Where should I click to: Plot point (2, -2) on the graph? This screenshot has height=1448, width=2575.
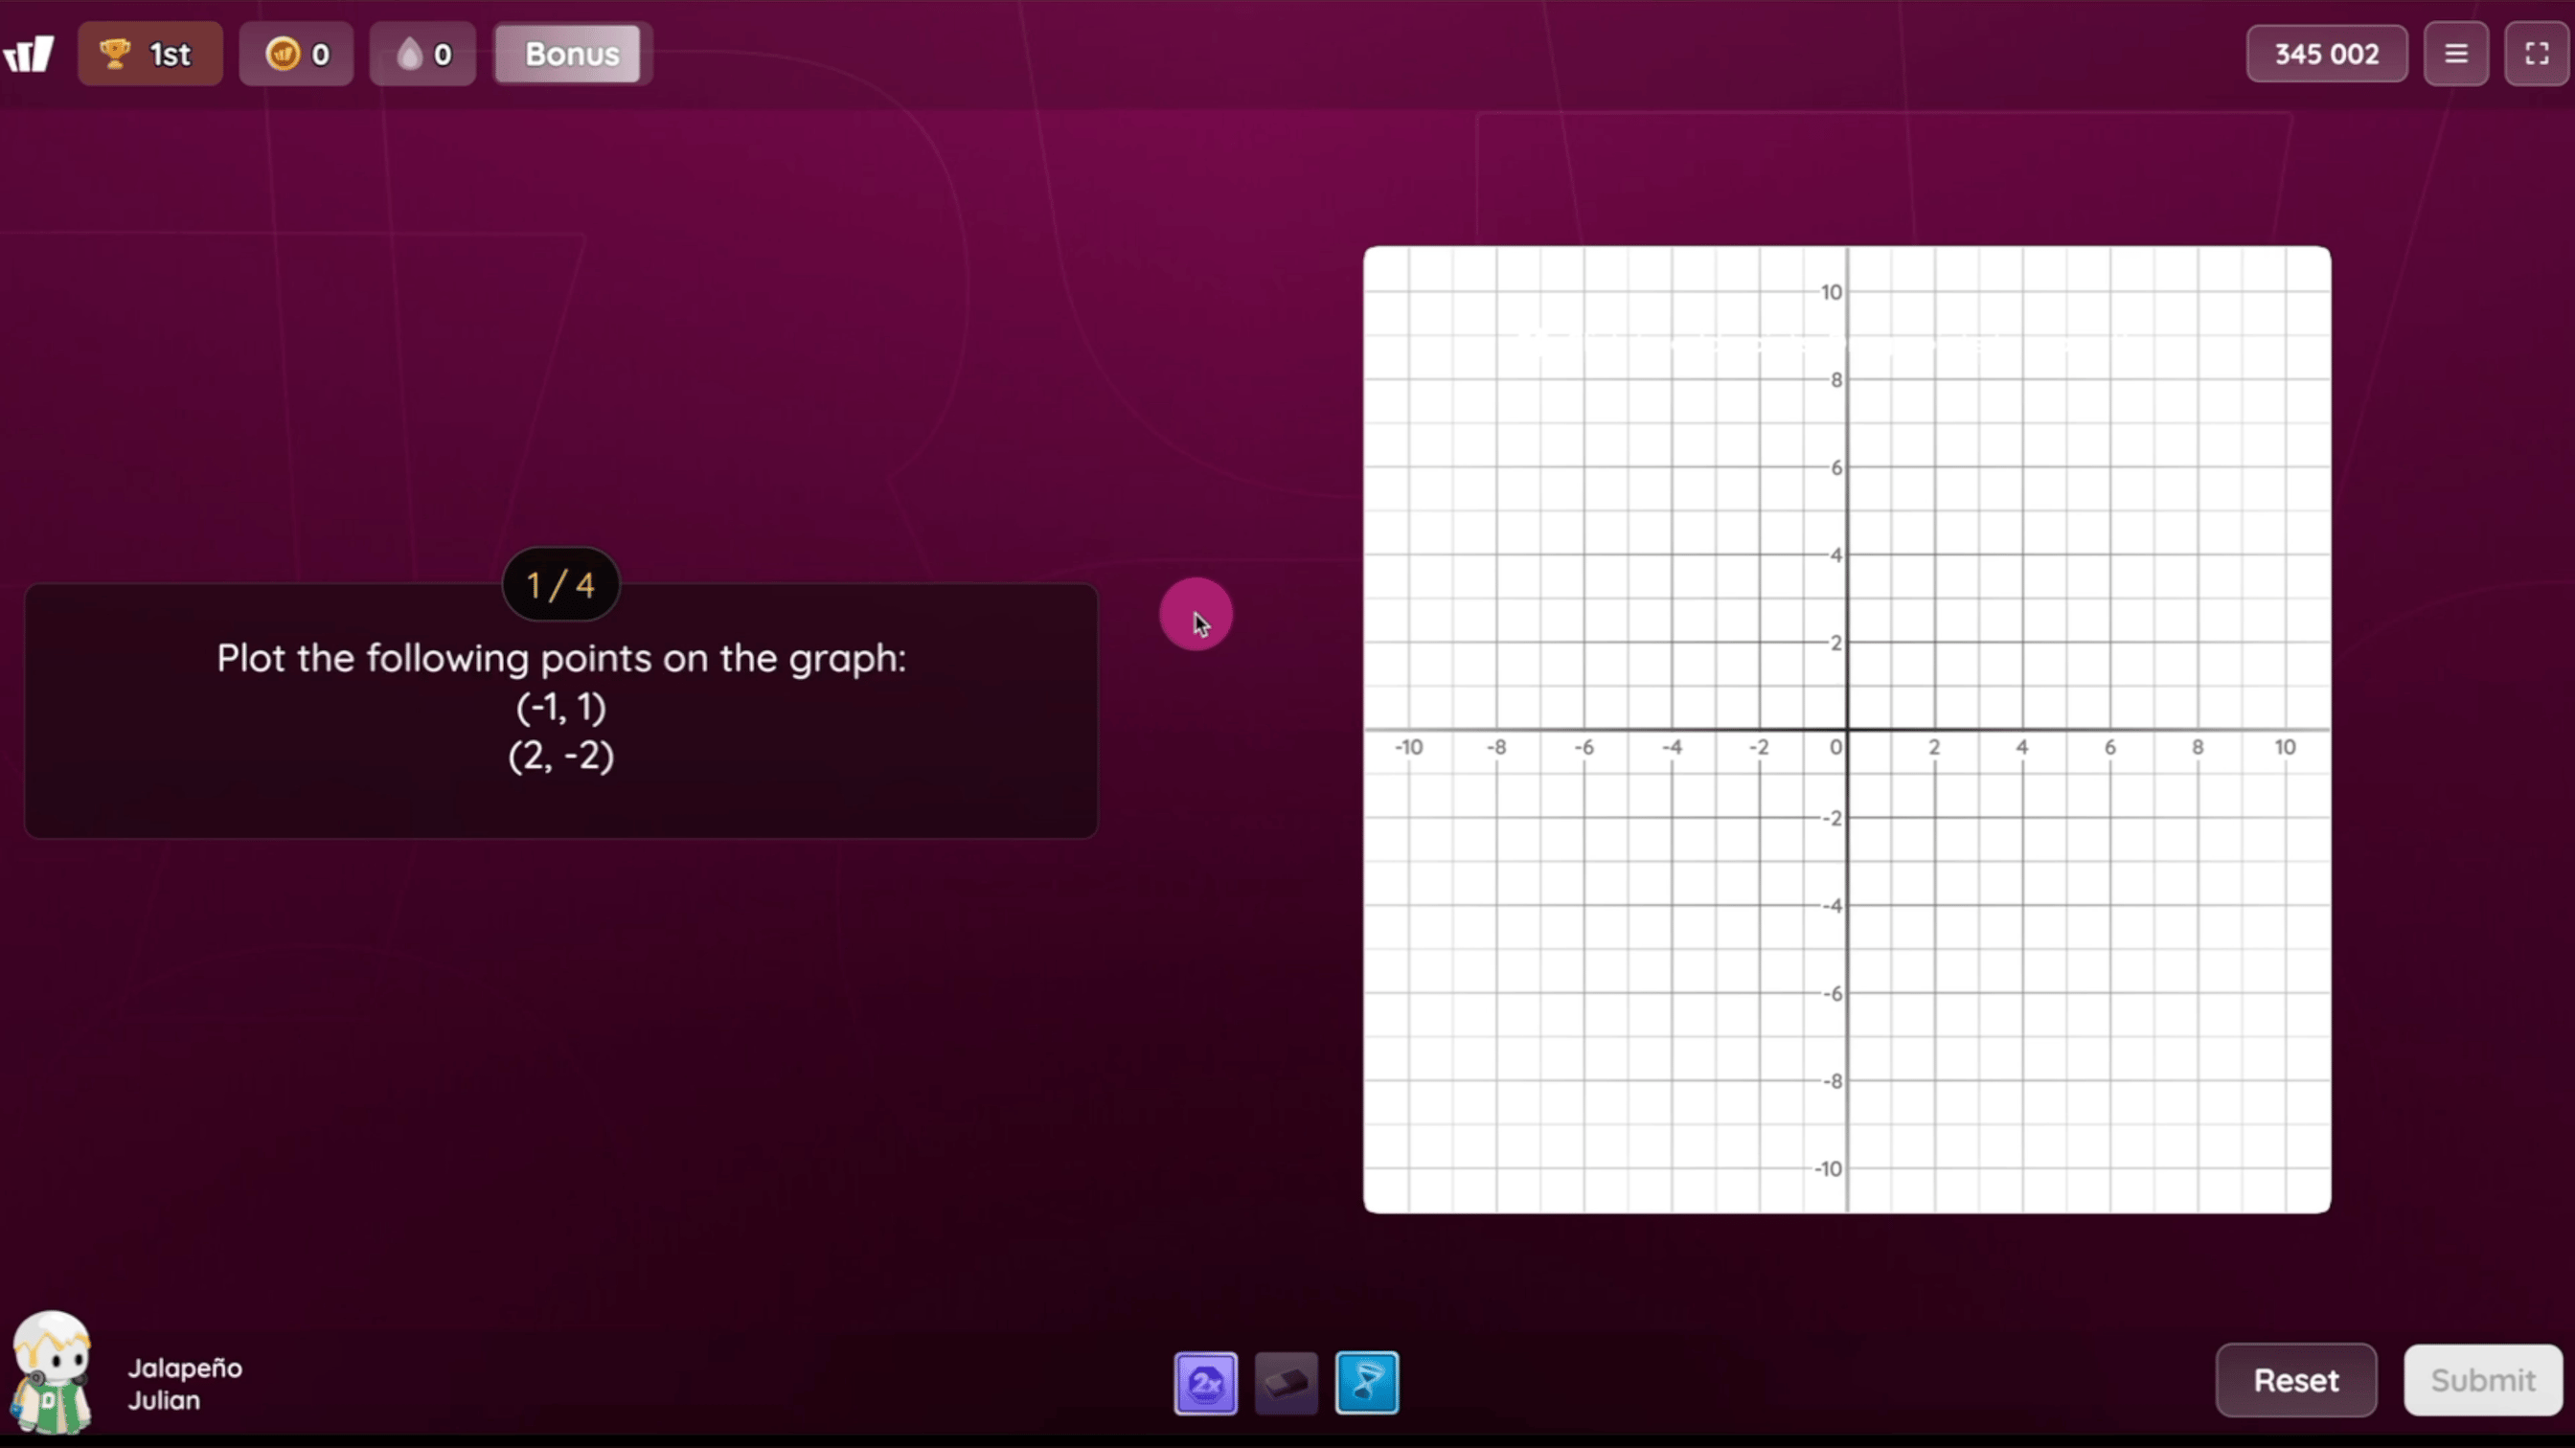[1934, 818]
